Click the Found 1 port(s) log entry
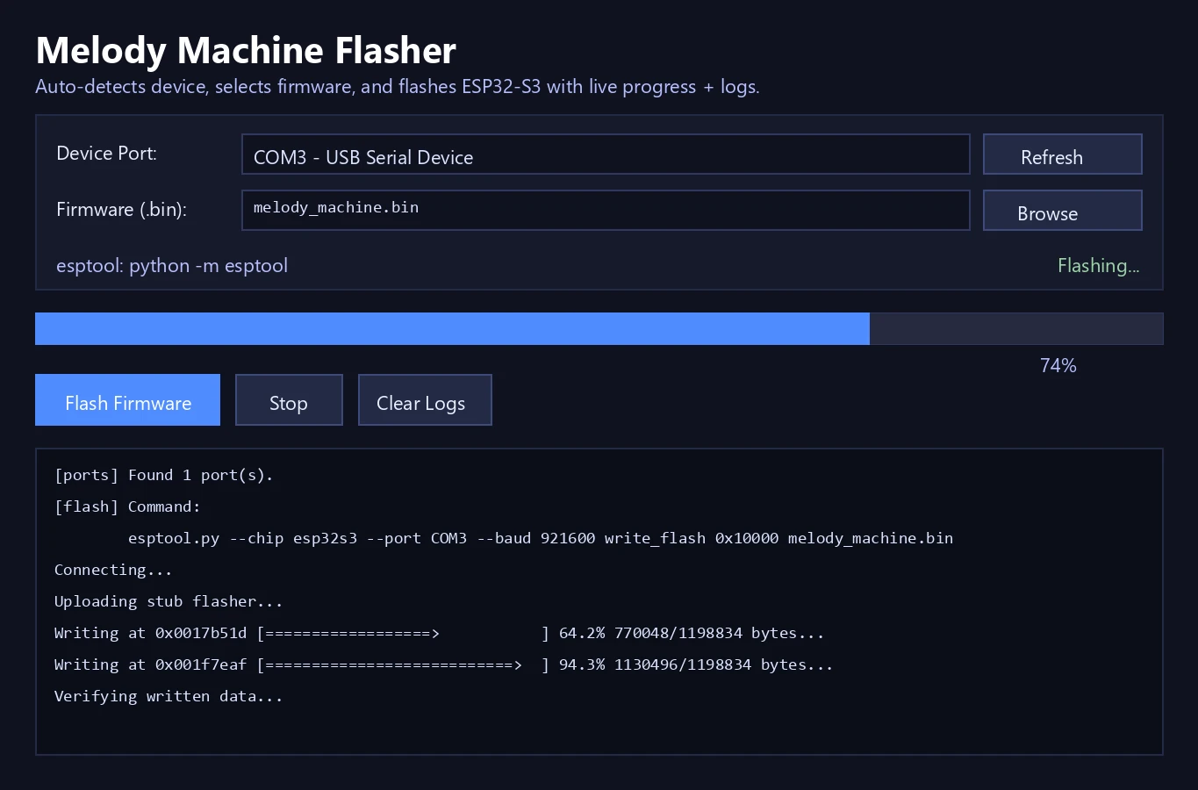The height and width of the screenshot is (790, 1198). point(163,475)
